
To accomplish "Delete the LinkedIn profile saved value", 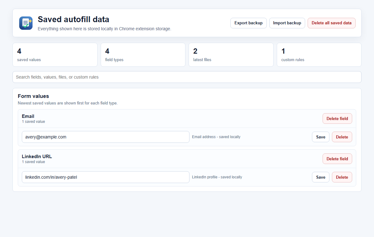I will pyautogui.click(x=342, y=177).
